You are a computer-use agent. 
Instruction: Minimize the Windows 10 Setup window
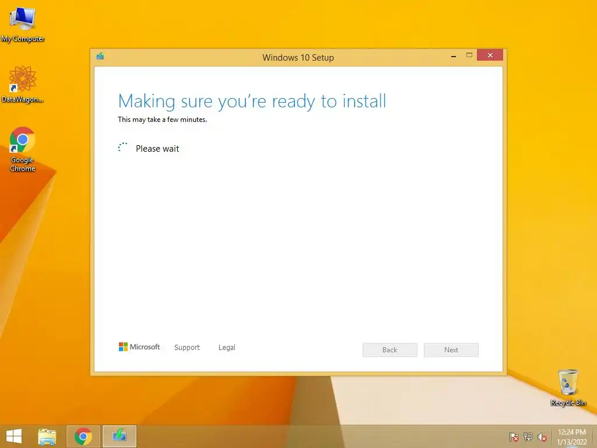pyautogui.click(x=454, y=55)
